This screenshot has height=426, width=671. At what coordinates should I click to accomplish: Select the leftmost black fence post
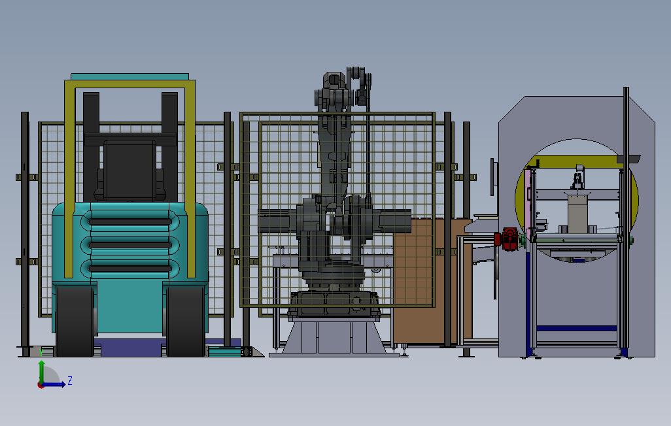pyautogui.click(x=25, y=234)
